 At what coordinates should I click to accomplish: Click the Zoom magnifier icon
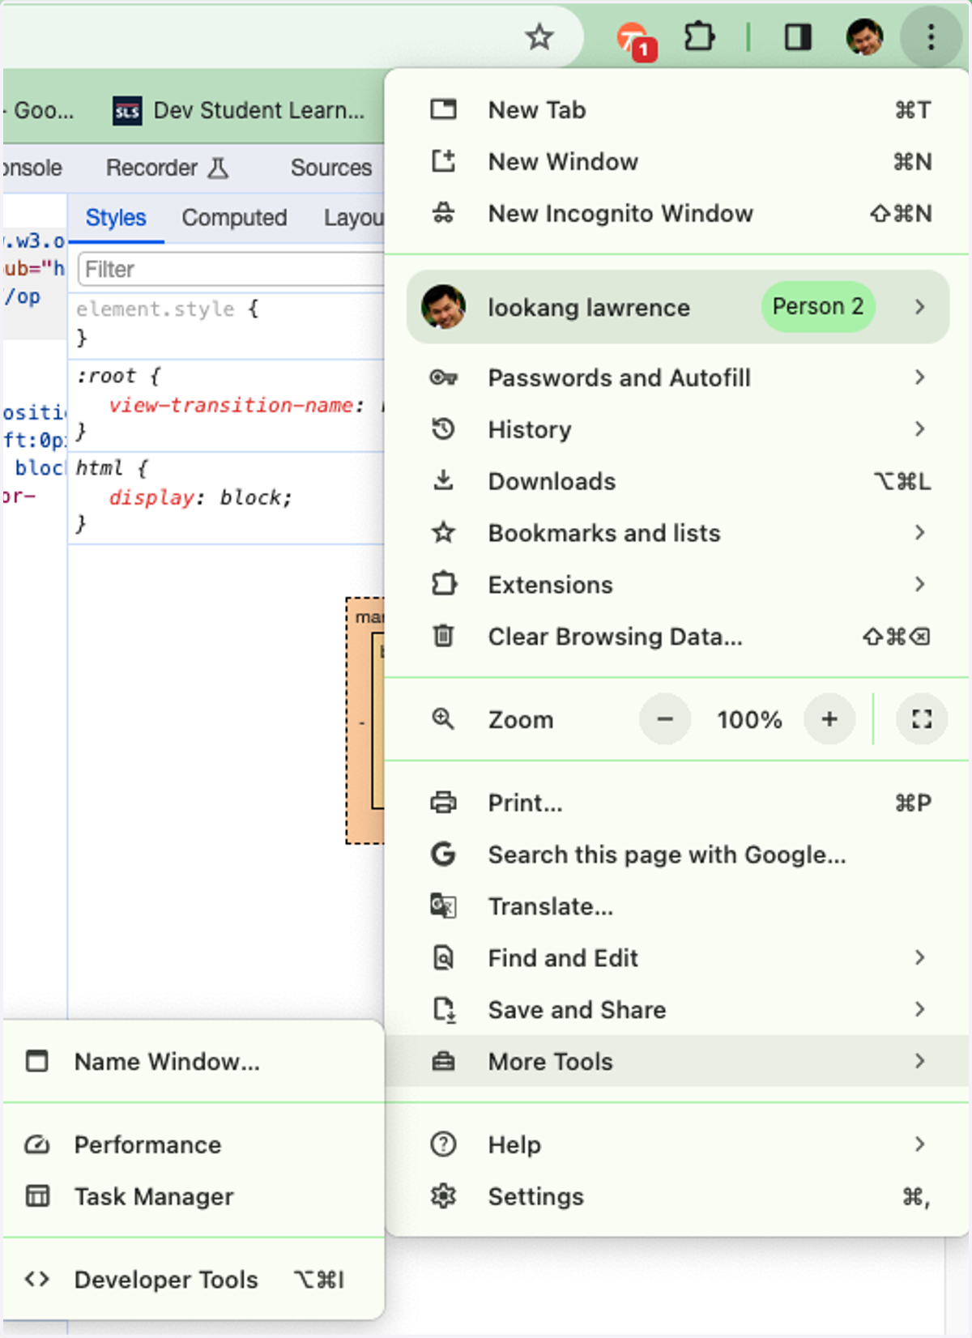pyautogui.click(x=443, y=719)
